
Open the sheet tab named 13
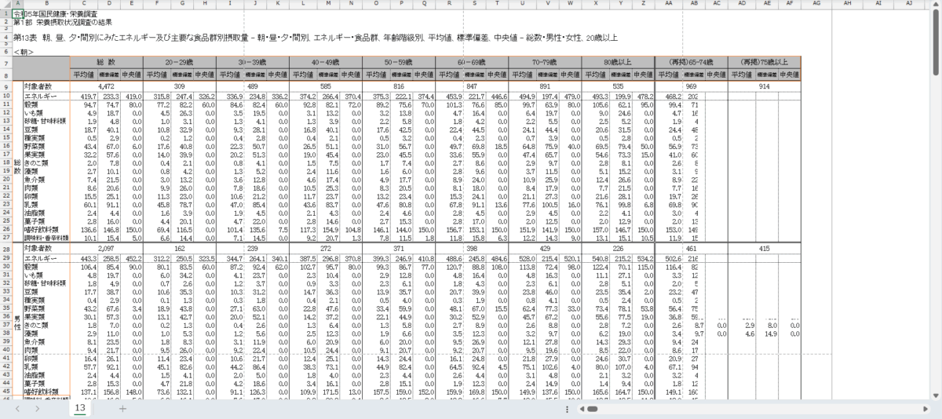coord(80,409)
